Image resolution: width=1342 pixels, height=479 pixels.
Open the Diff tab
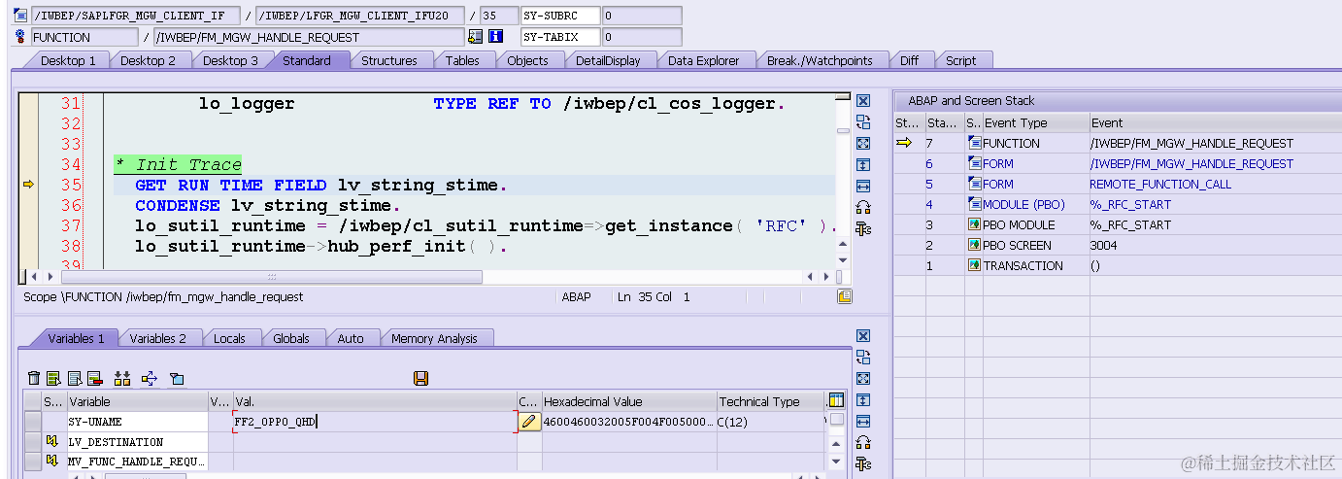click(x=909, y=60)
